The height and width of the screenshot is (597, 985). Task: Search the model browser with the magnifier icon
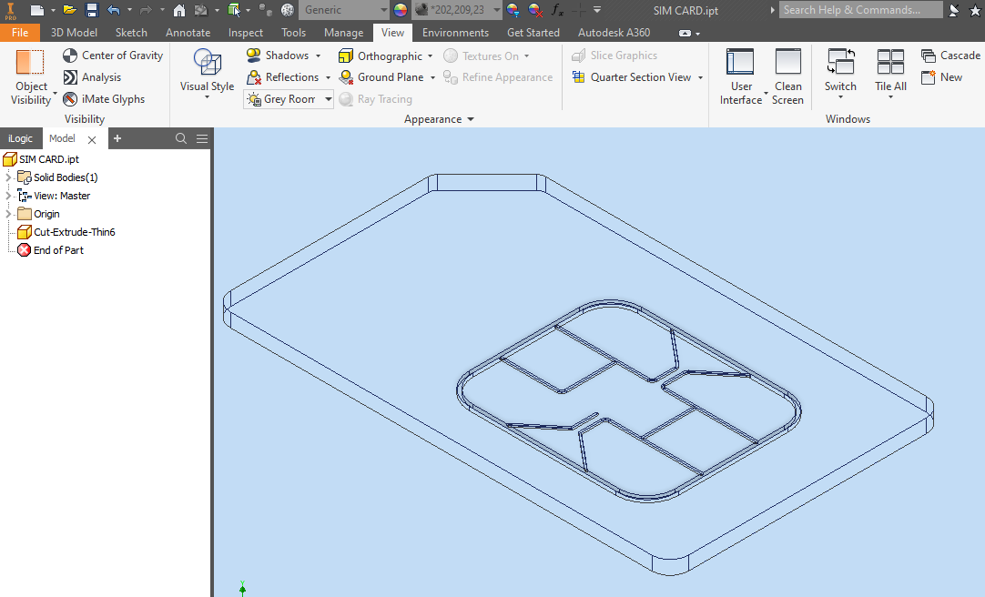pos(181,138)
